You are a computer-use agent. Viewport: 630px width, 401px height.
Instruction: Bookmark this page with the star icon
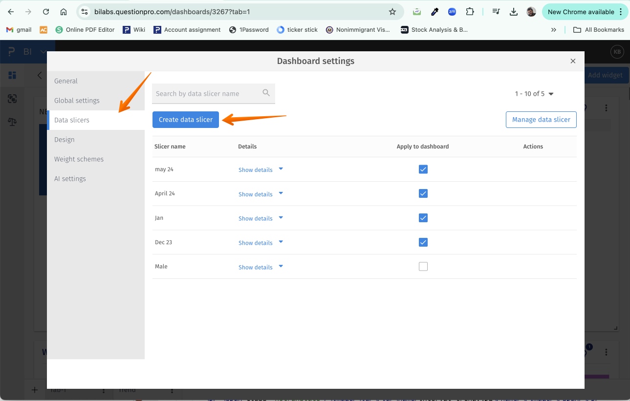(x=392, y=12)
